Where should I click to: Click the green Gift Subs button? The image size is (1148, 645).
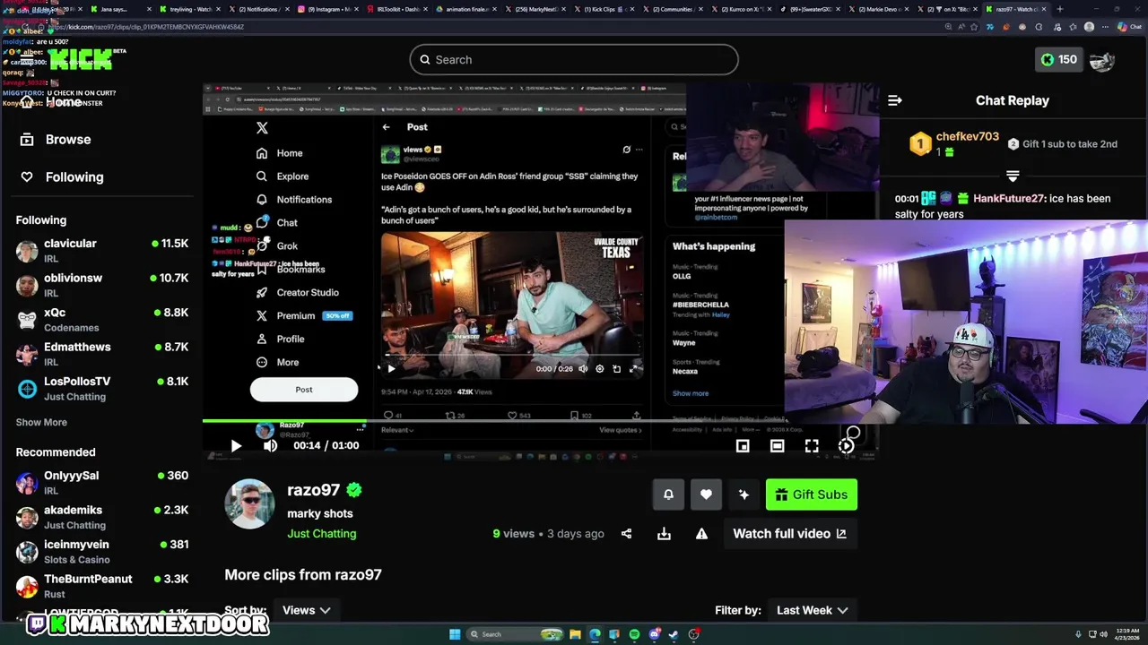pos(812,494)
